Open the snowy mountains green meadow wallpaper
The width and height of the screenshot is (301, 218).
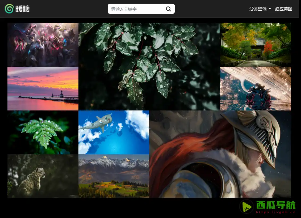tap(114, 176)
